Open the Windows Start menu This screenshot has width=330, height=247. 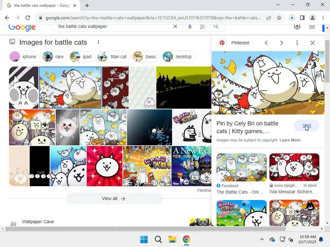pyautogui.click(x=144, y=239)
